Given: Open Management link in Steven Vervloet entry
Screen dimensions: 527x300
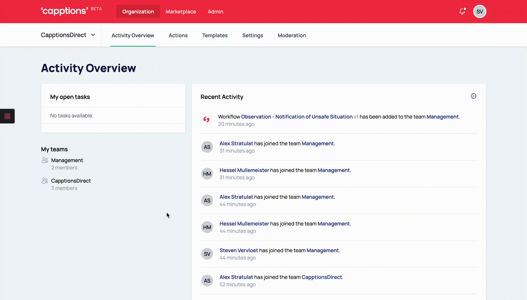Looking at the screenshot, I should coord(323,250).
